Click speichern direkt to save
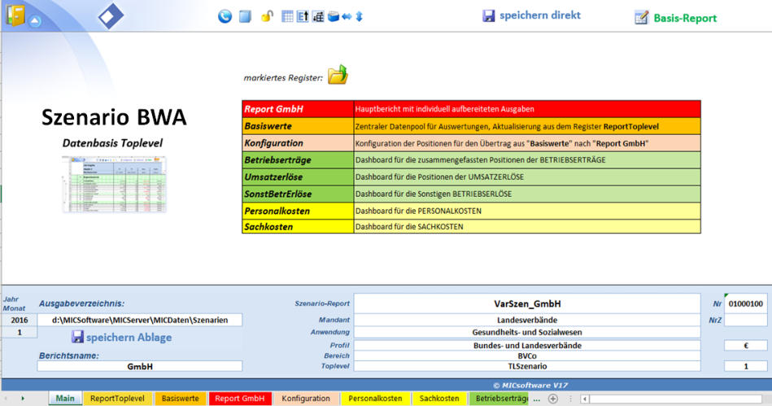Screen dimensions: 772x406 pyautogui.click(x=531, y=15)
